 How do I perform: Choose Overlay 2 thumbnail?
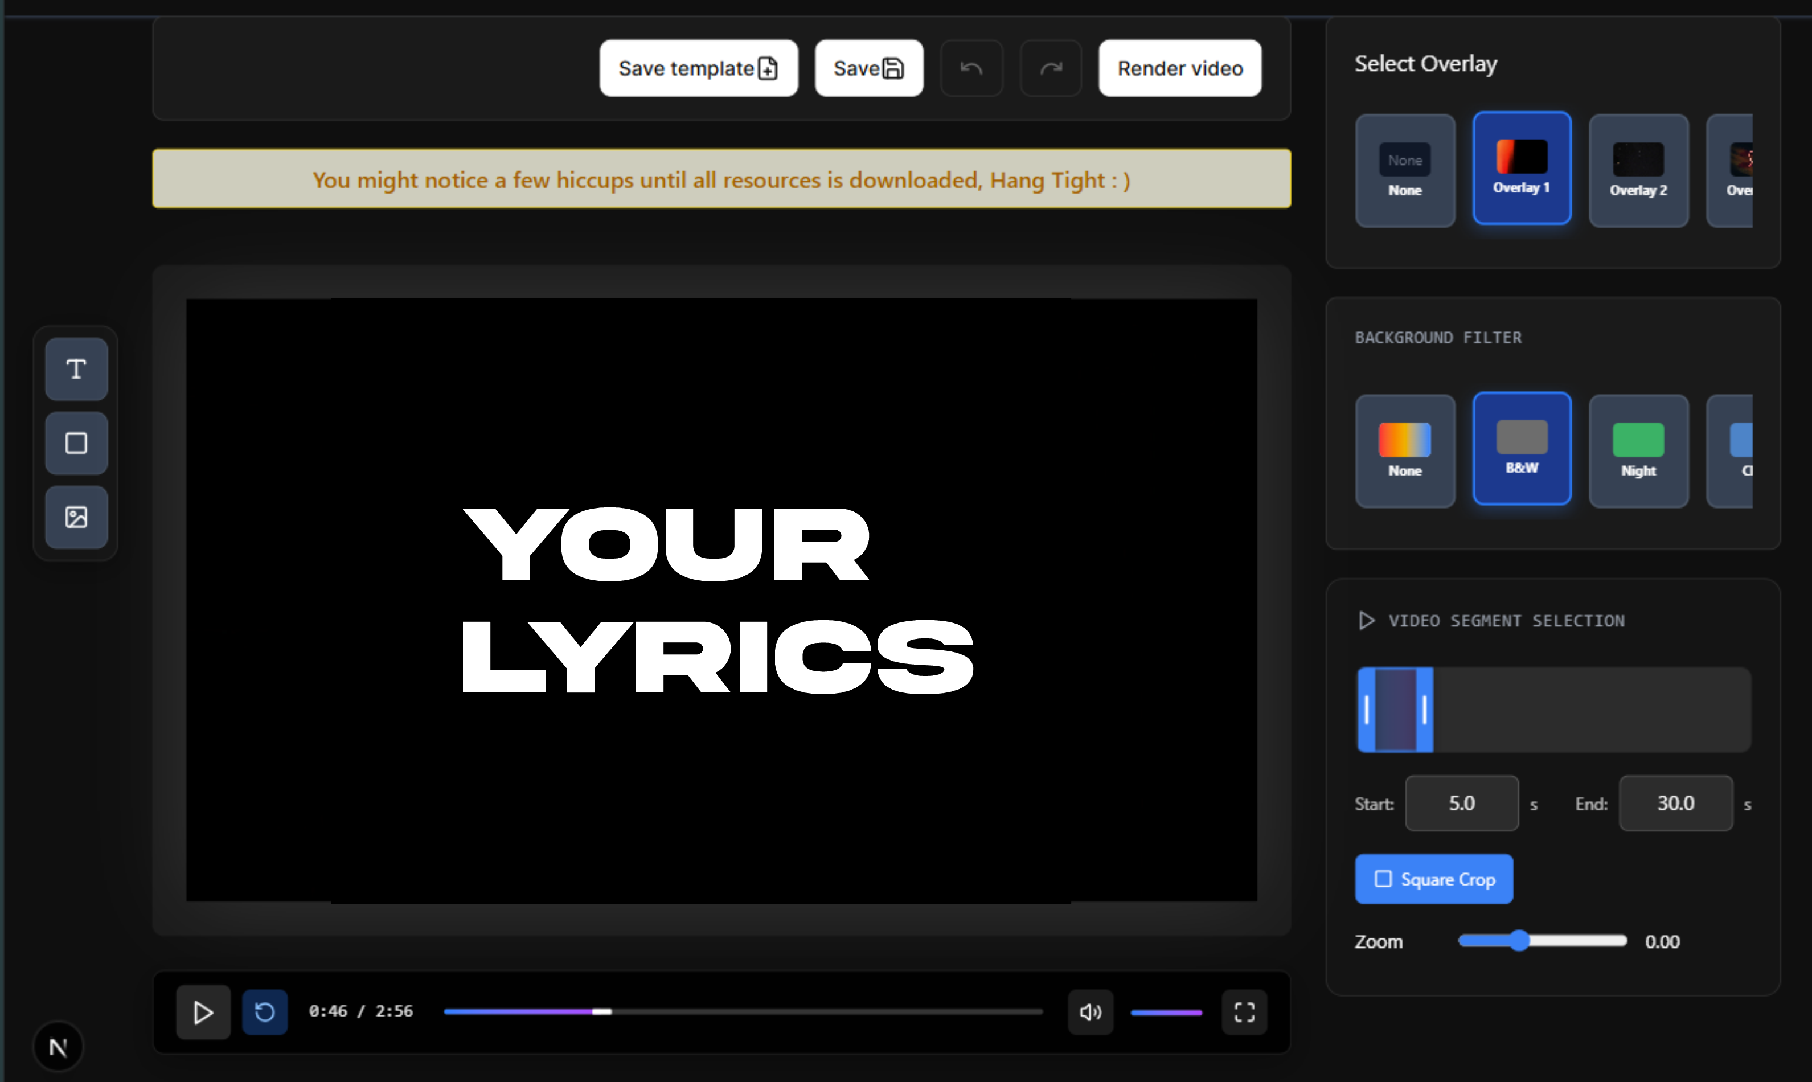(1638, 170)
